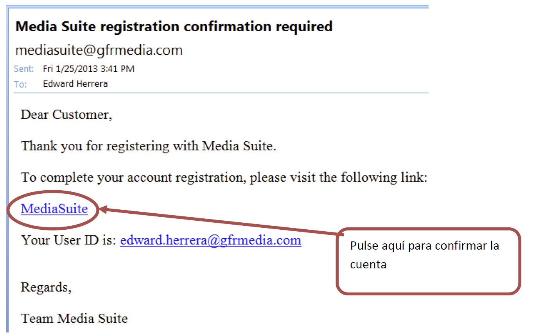Click the Your User ID is text
Viewport: 542px width, 334px height.
pos(69,240)
